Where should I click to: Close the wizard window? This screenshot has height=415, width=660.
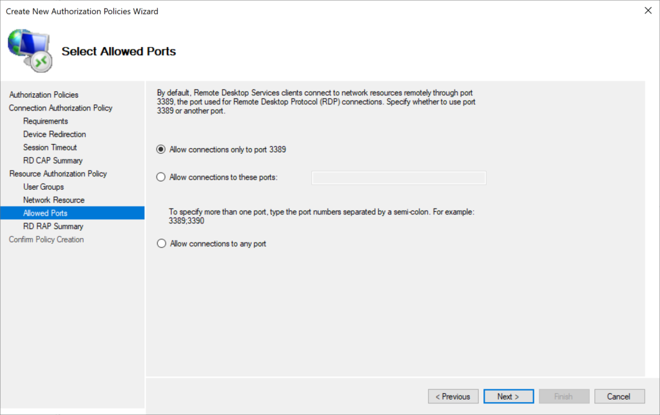(x=649, y=10)
